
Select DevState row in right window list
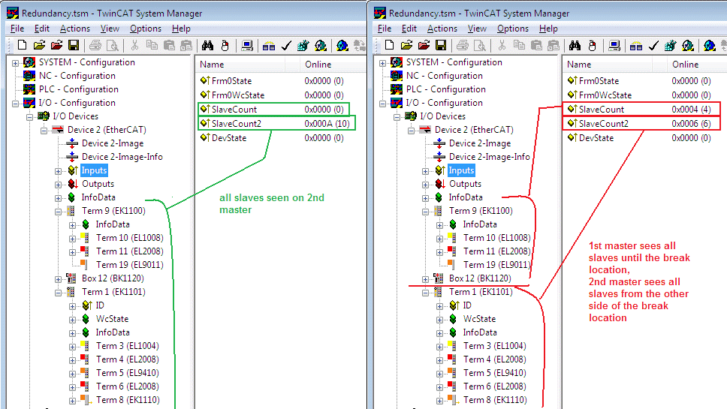point(639,137)
